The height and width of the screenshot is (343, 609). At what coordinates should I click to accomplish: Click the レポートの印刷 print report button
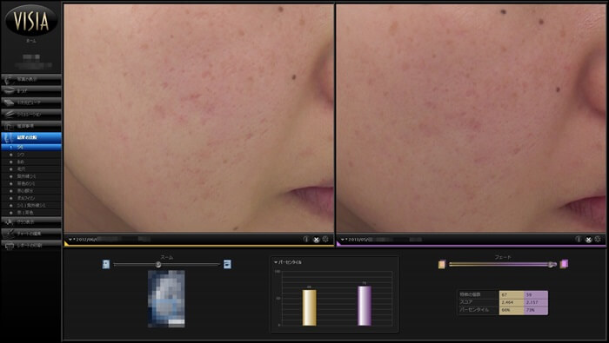click(x=31, y=246)
